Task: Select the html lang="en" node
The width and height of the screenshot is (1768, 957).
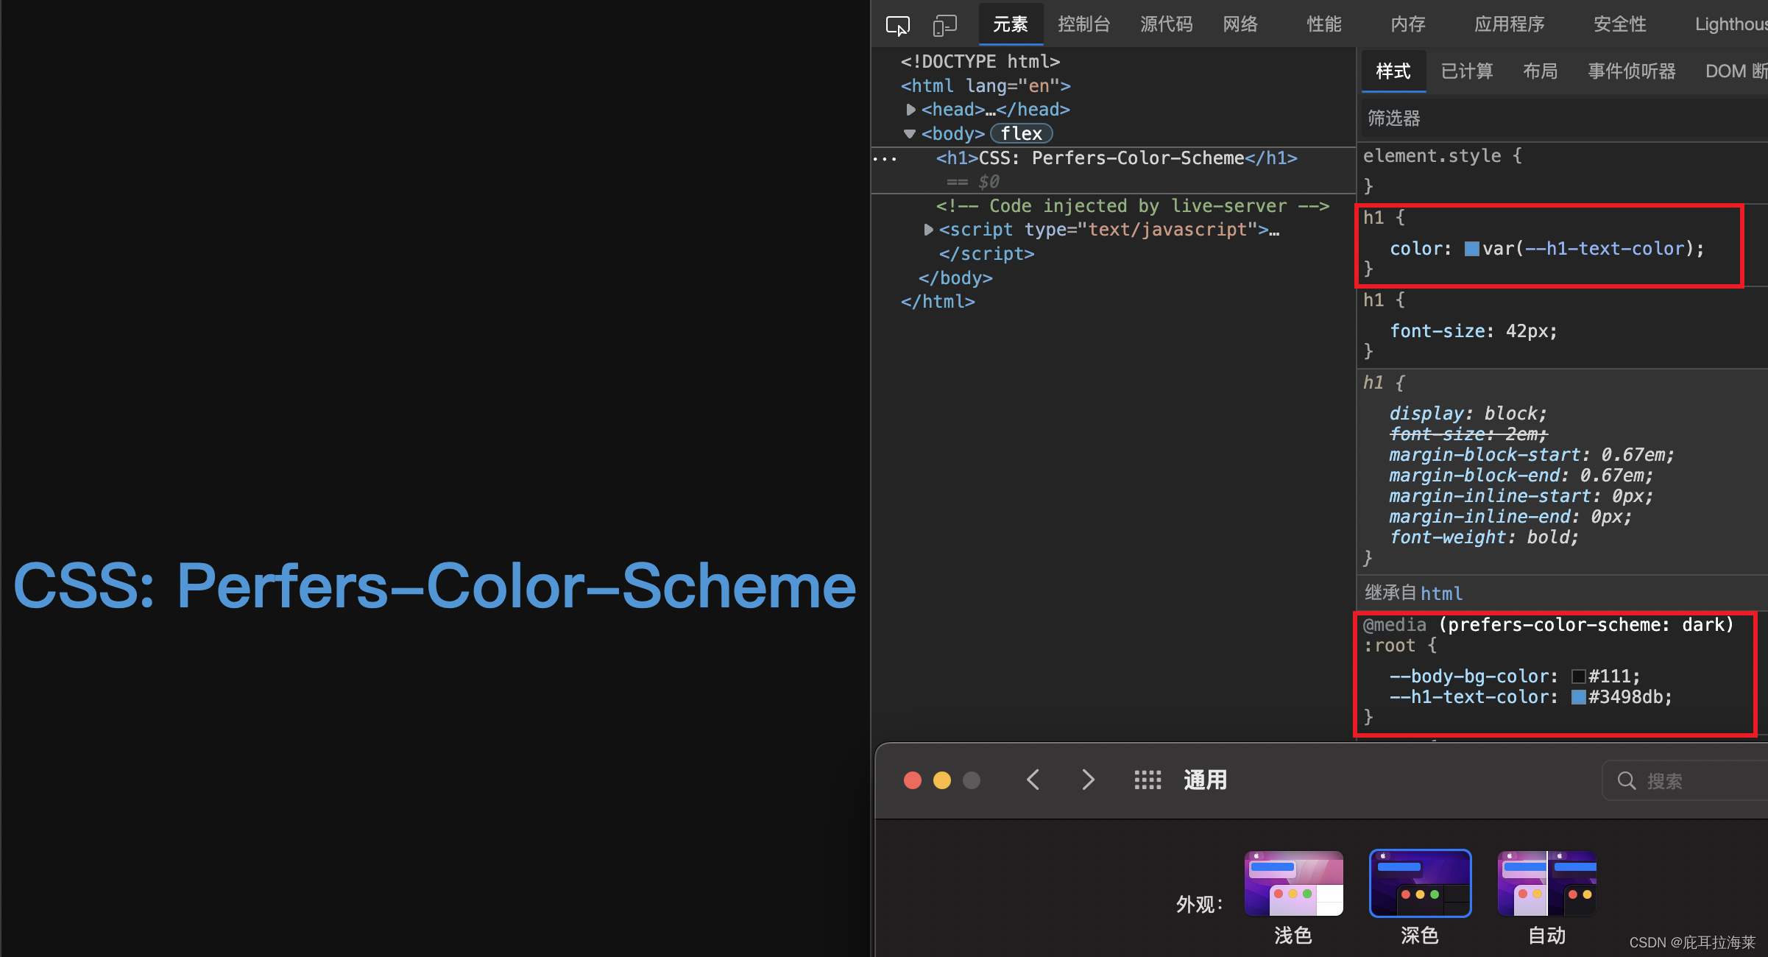Action: [986, 86]
